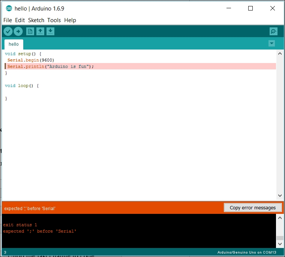Click the Verify sketch checkmark icon
Viewport: 285px width, 257px height.
coord(8,32)
